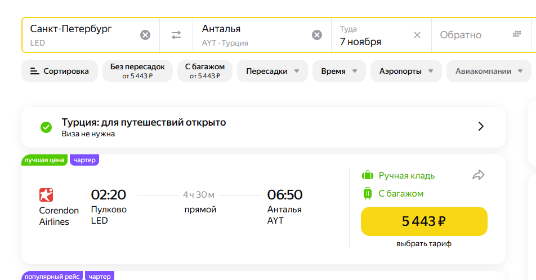The image size is (536, 280).
Task: Remove the 7 ноября departure date
Action: coord(417,35)
